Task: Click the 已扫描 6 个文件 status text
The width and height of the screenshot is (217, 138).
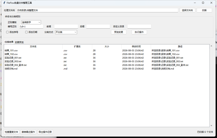Action: click(205, 132)
